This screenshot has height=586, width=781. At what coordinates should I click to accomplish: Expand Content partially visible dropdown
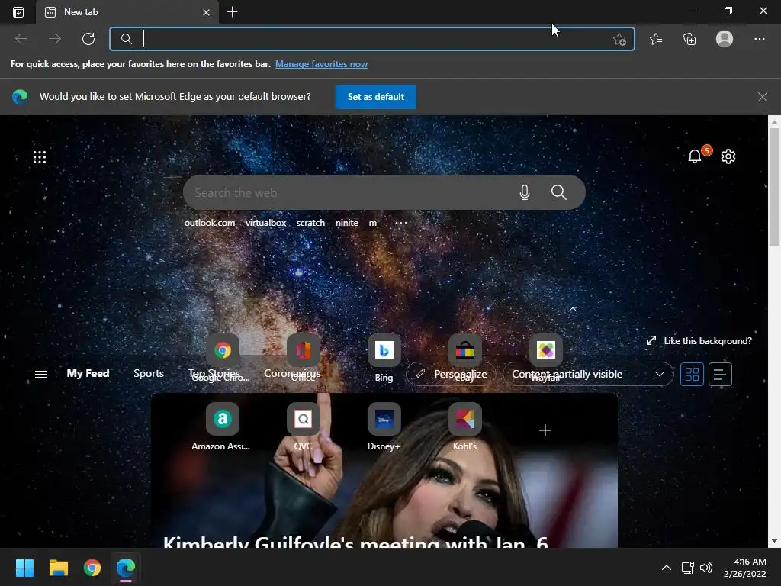588,374
